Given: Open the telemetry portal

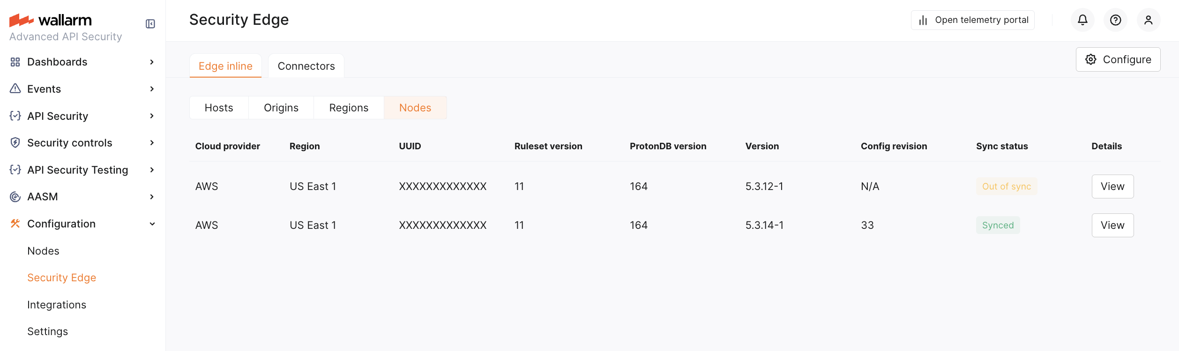Looking at the screenshot, I should click(973, 20).
